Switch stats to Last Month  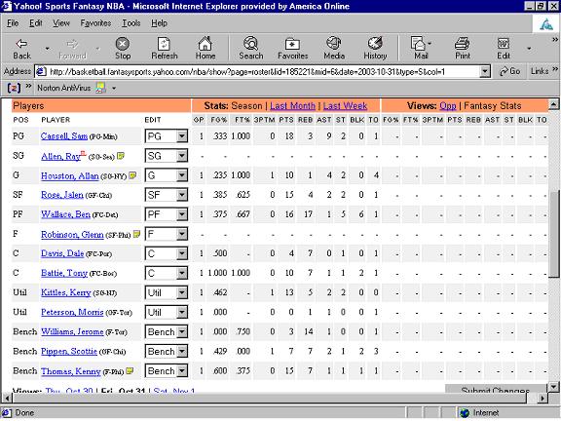[292, 106]
